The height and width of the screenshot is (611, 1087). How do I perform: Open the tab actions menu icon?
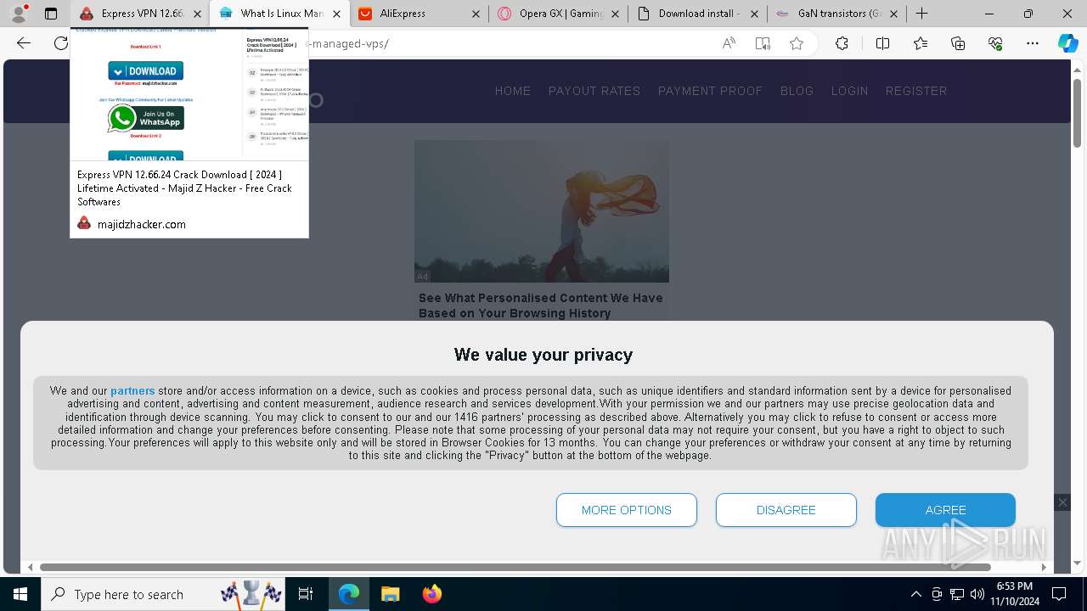point(51,14)
